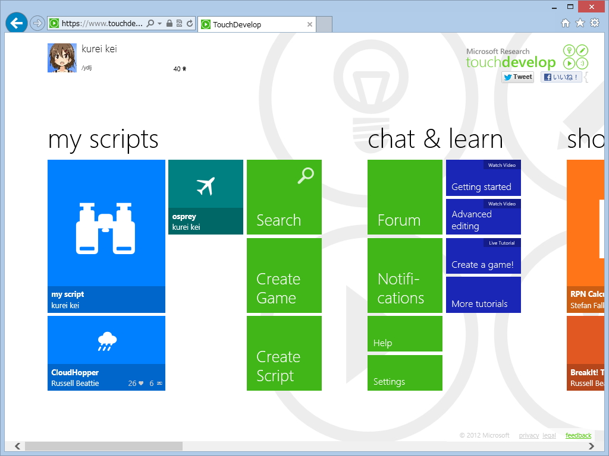Screen dimensions: 609x456
Task: Refresh the page with reload icon
Action: 190,23
